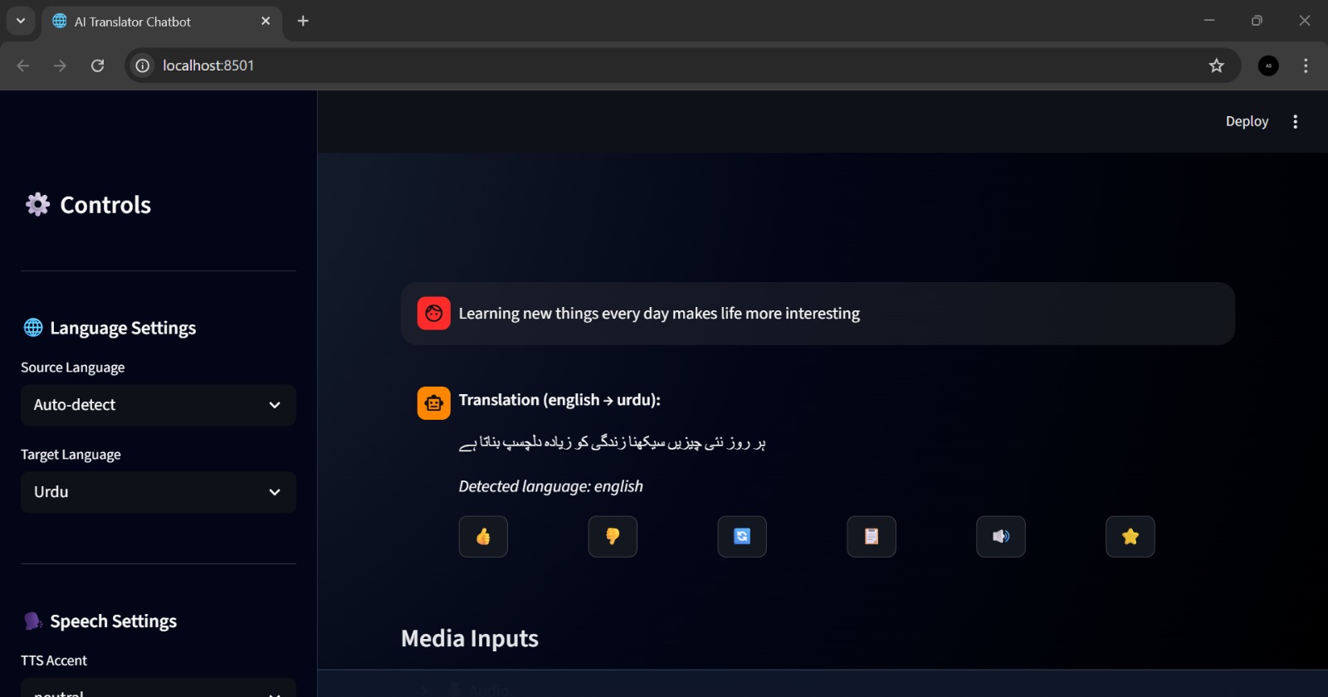Open the Streamlit three-dot main menu
Image resolution: width=1328 pixels, height=697 pixels.
[1296, 122]
